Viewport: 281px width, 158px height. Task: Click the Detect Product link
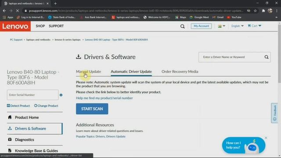coord(18,106)
